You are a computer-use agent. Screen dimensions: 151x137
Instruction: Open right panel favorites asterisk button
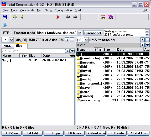[x=142, y=45]
